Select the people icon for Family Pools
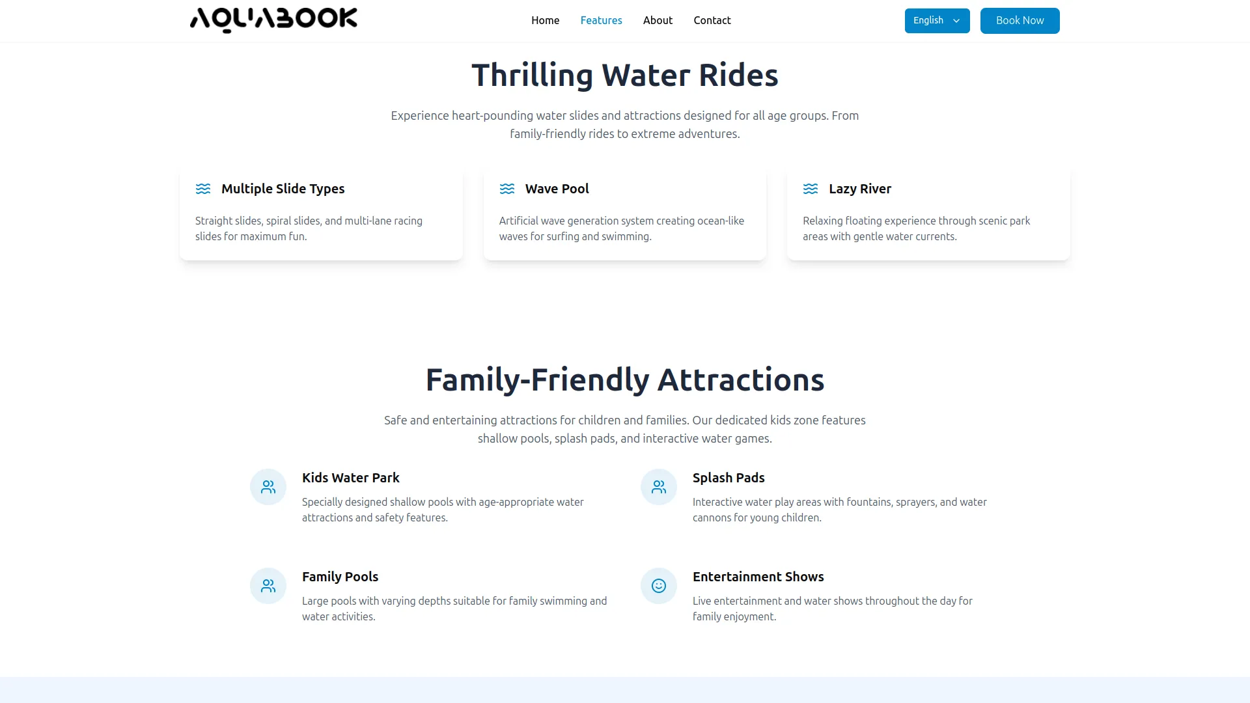The image size is (1250, 703). pyautogui.click(x=268, y=585)
